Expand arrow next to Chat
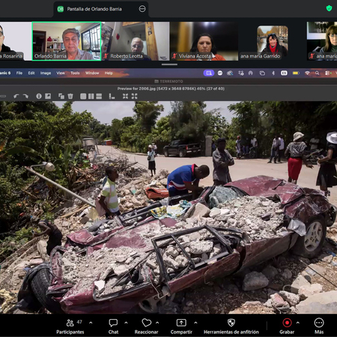 tap(126, 323)
